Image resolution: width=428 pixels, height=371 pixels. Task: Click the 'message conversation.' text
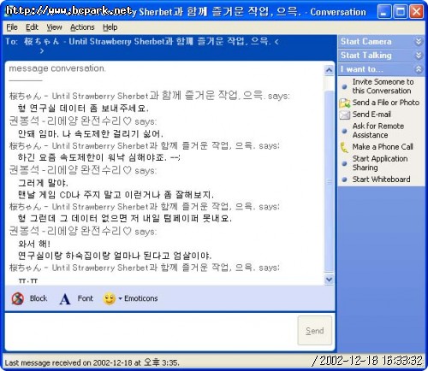pos(57,68)
